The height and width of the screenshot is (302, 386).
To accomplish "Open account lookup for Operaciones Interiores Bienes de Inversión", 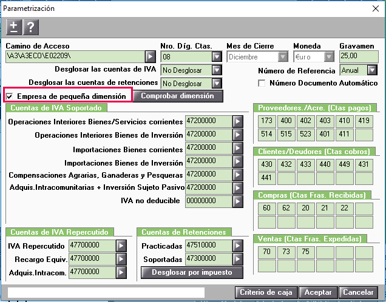I will (237, 135).
